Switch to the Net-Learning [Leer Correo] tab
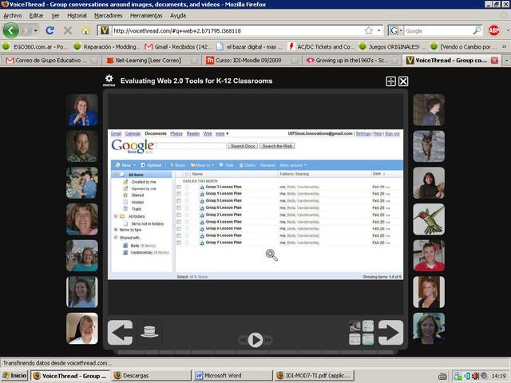 pyautogui.click(x=153, y=61)
